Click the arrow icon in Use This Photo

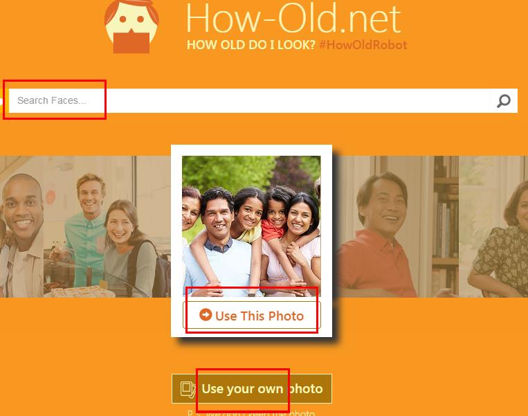(206, 315)
